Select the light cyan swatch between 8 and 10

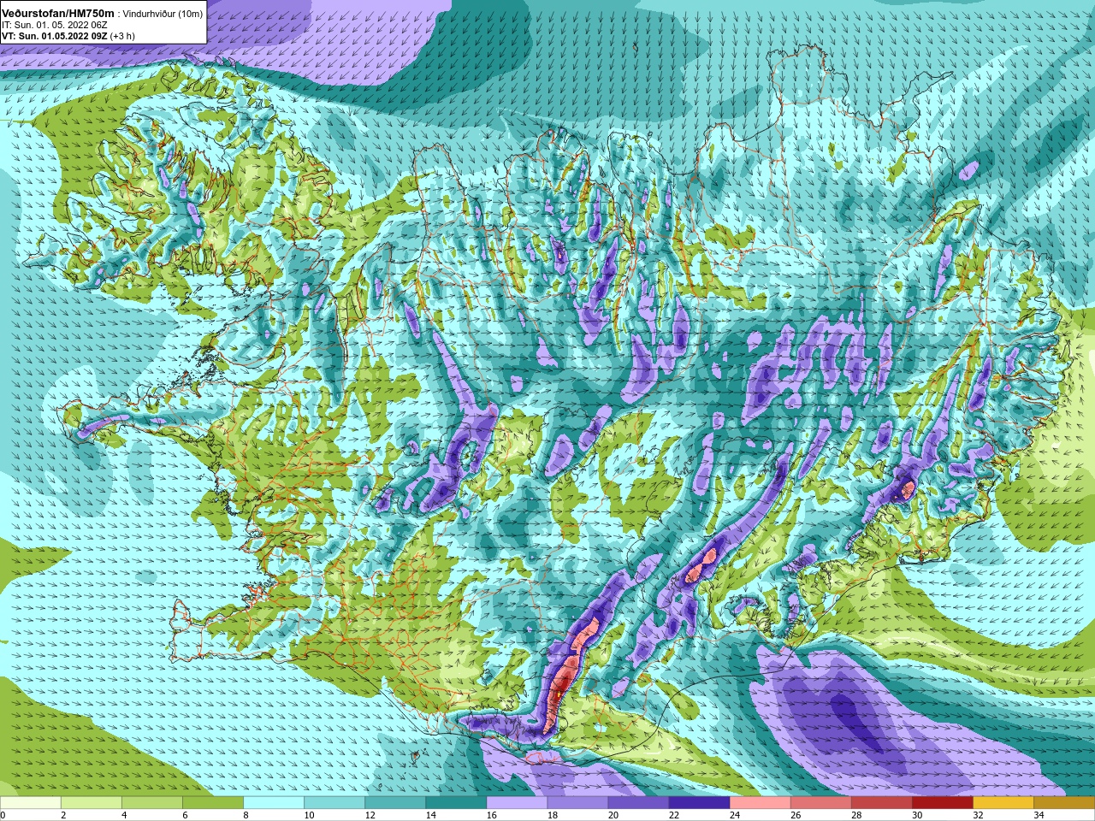pyautogui.click(x=274, y=803)
